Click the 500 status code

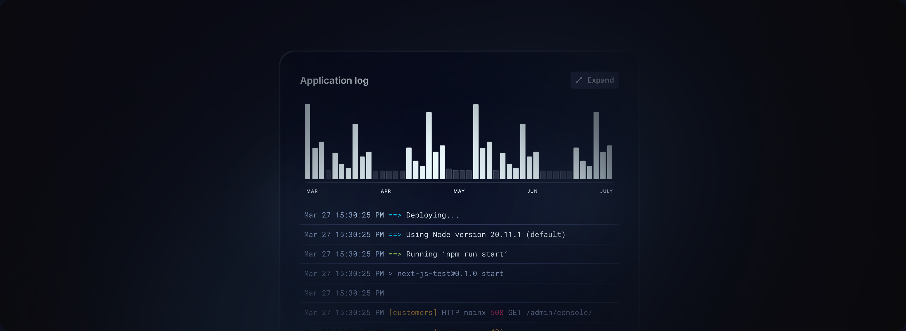497,312
